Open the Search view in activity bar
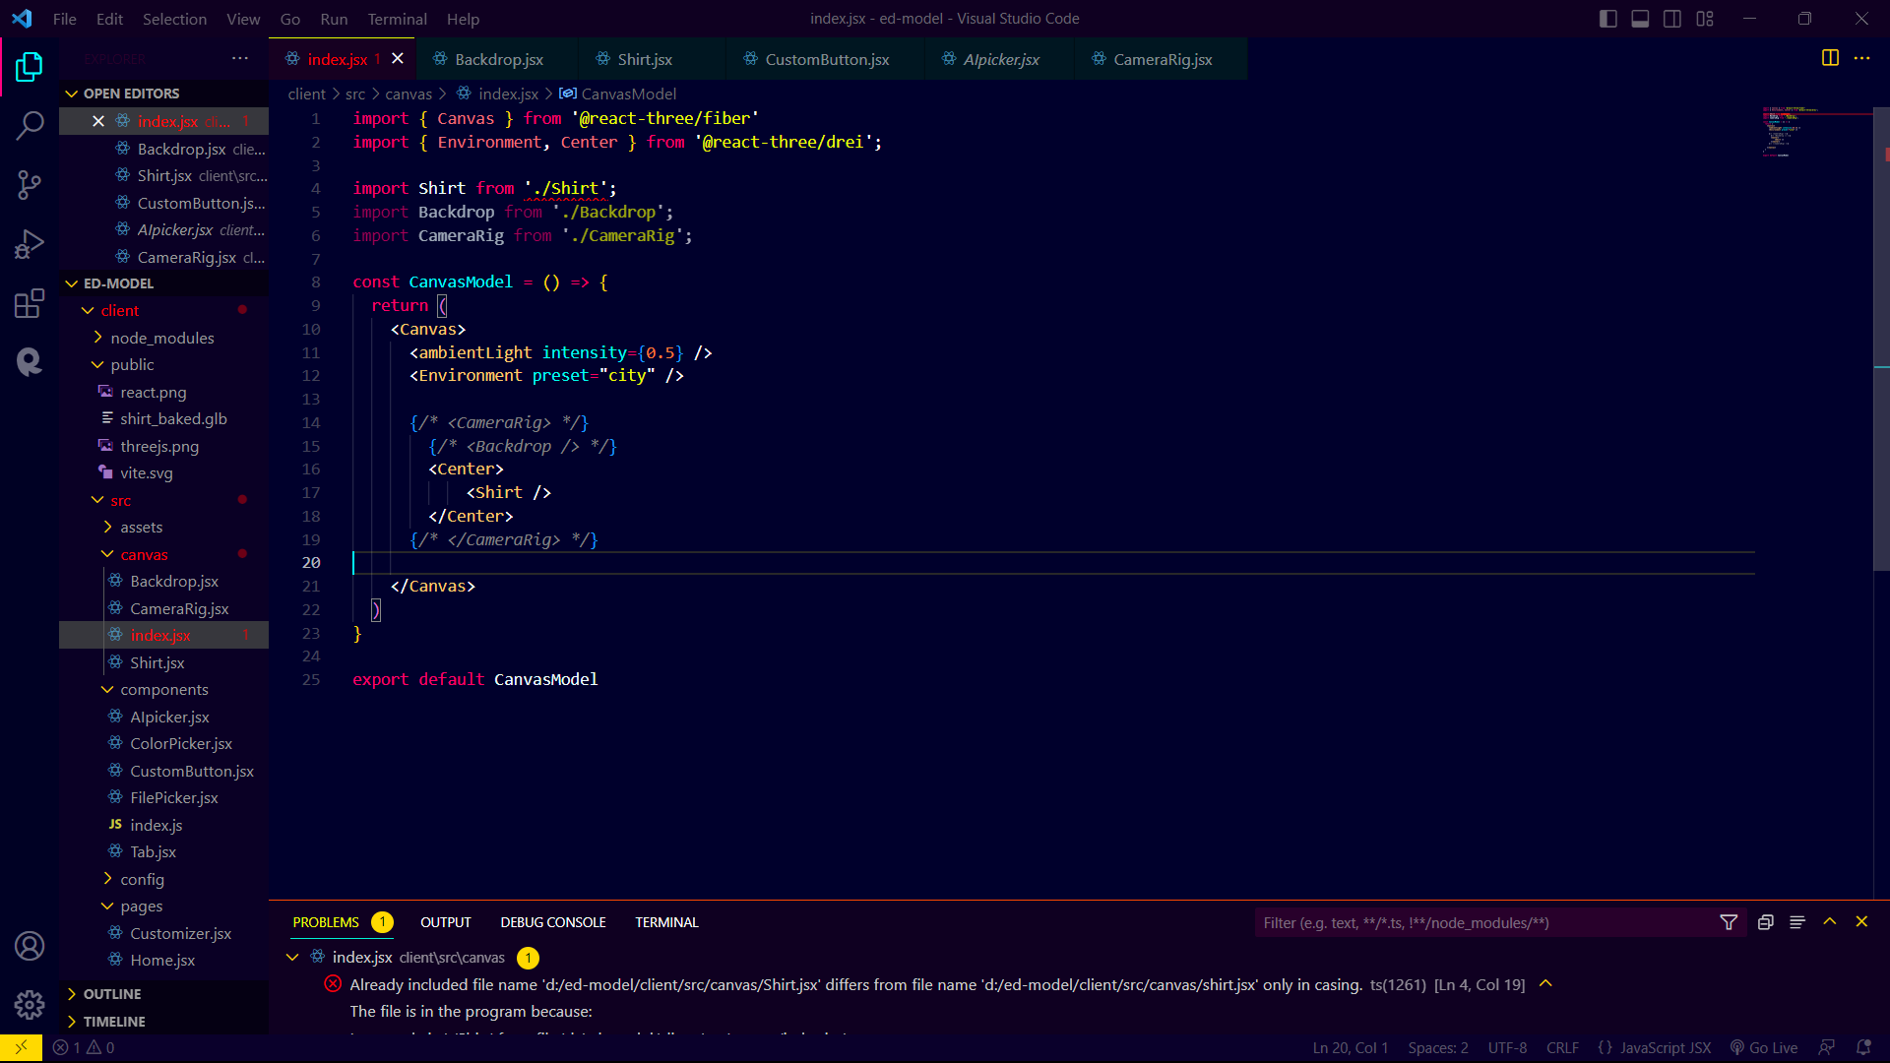The image size is (1890, 1063). [30, 125]
